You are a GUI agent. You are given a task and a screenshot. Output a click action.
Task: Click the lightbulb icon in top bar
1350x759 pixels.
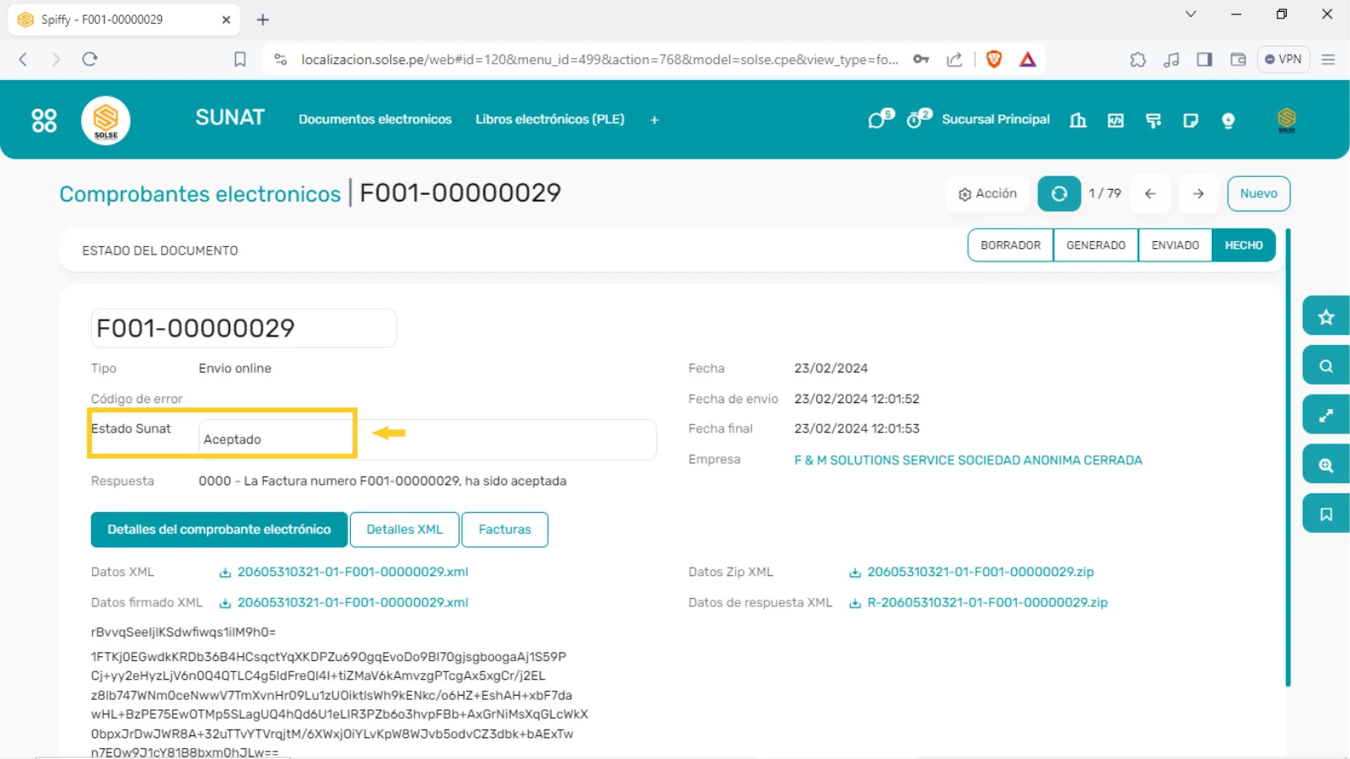pyautogui.click(x=1228, y=121)
